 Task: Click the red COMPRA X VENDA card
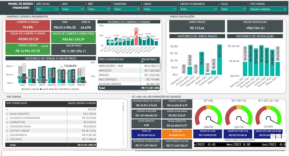[28, 25]
